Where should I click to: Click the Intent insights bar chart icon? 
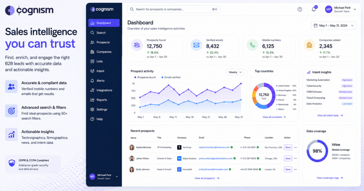[308, 72]
